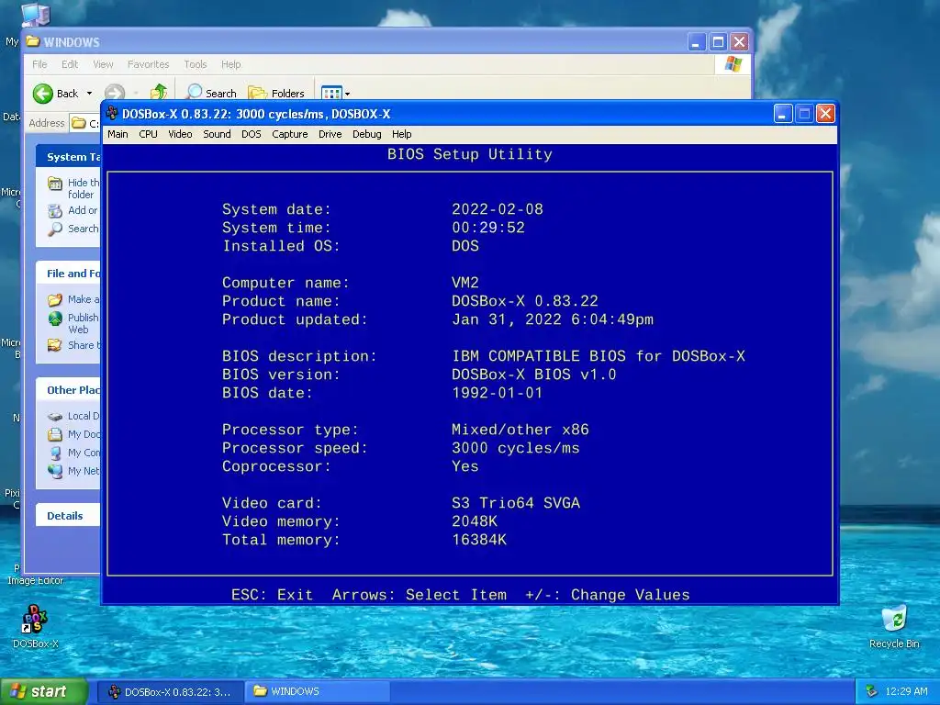Click Processor speed value 3000 cycles/ms

[x=516, y=448]
